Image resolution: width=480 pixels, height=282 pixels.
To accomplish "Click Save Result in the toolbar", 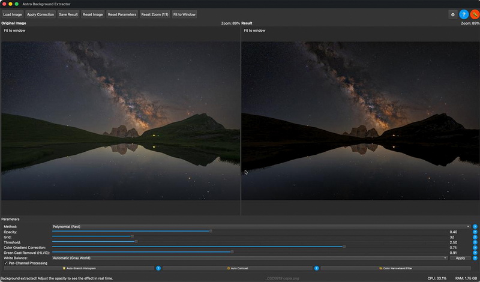I will 68,14.
